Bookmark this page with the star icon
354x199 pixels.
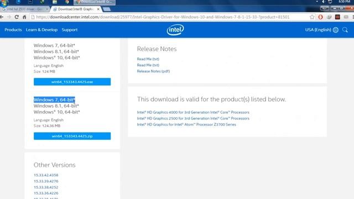coord(312,17)
